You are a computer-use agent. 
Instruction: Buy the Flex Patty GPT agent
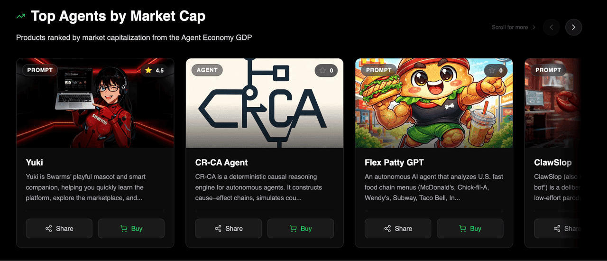pyautogui.click(x=470, y=229)
